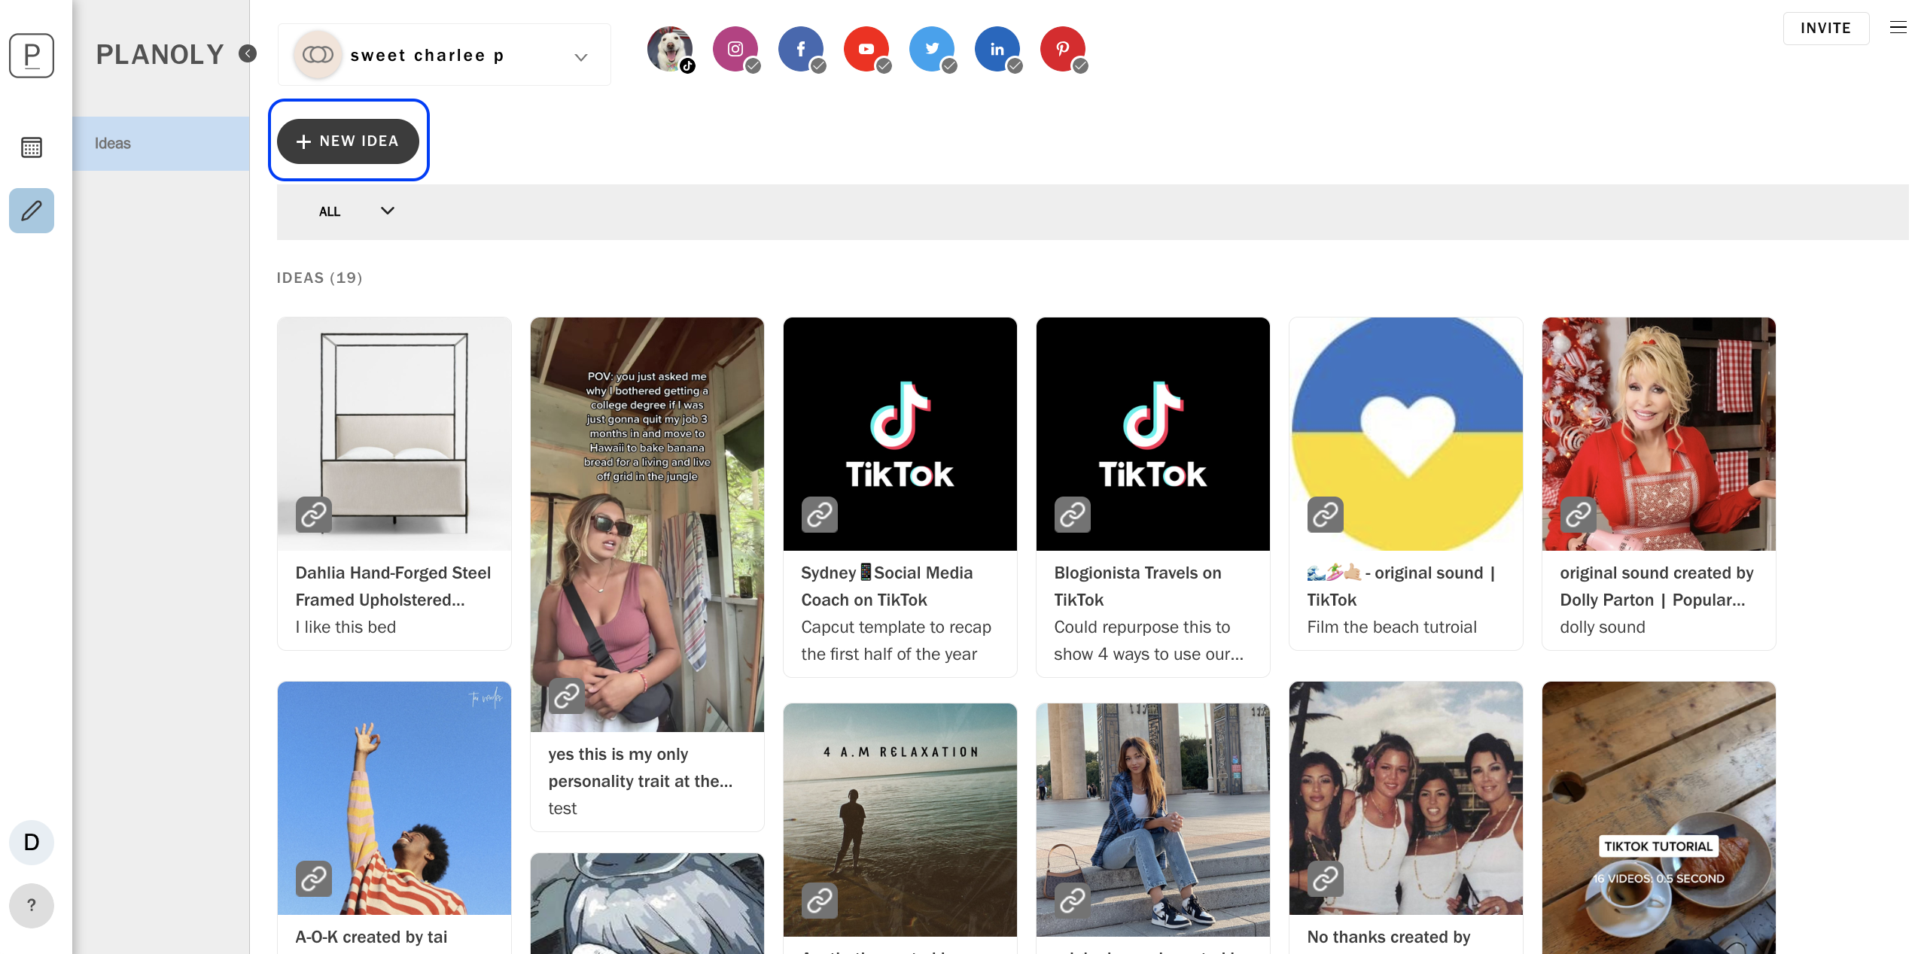Open the ALL filter dropdown

tap(356, 211)
